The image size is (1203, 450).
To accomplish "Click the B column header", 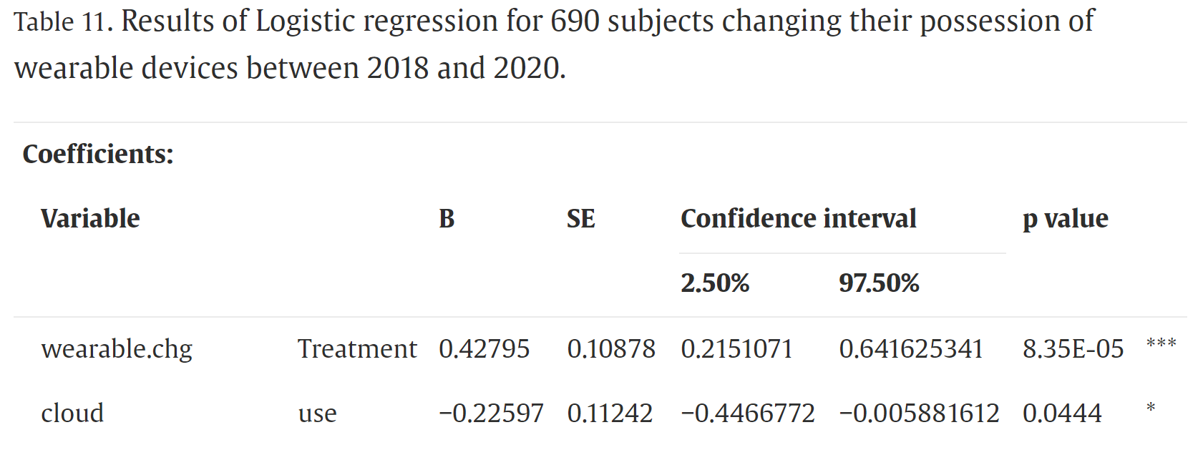I will pyautogui.click(x=447, y=218).
